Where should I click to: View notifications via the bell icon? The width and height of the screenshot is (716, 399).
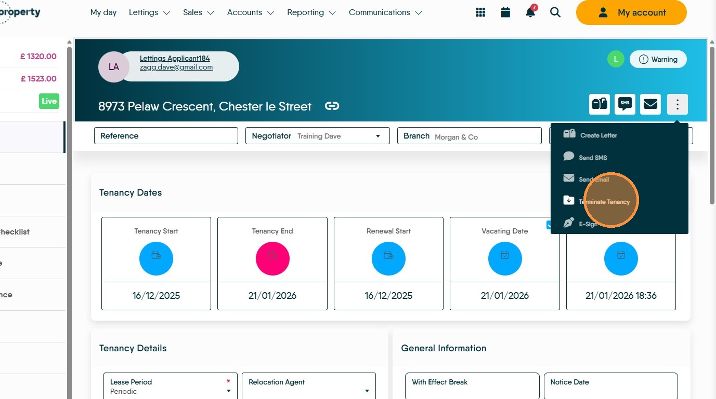(x=531, y=12)
